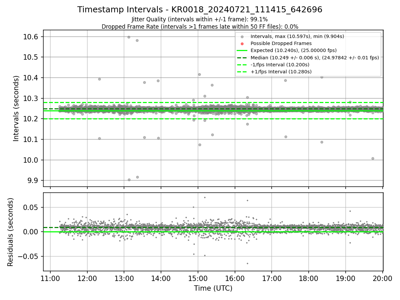This screenshot has width=400, height=300.
Task: Click the x-axis tick label '14:00'
Action: pyautogui.click(x=161, y=278)
